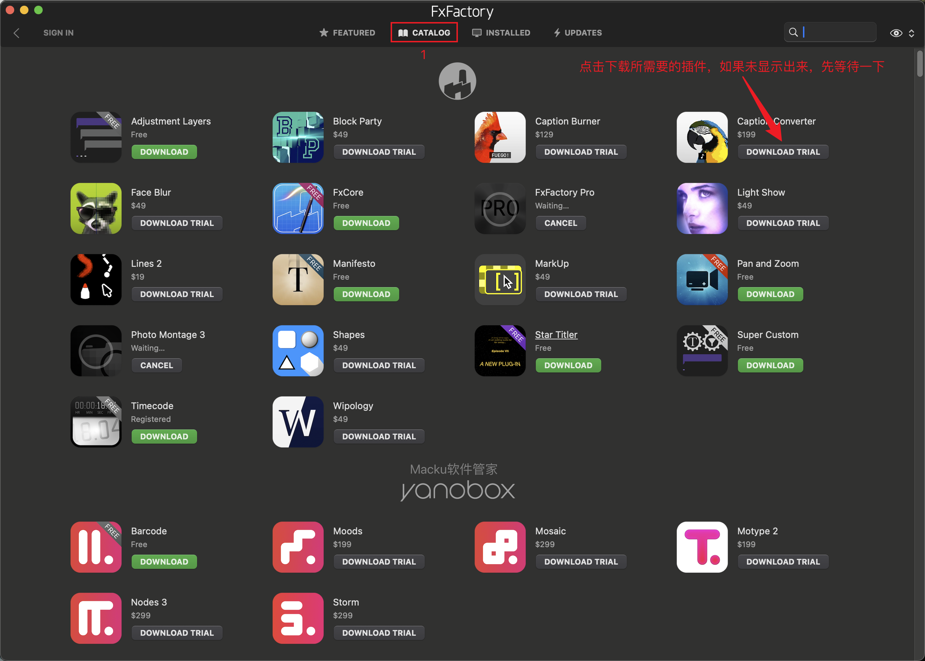The width and height of the screenshot is (925, 661).
Task: Open the Light Show face icon
Action: coord(702,208)
